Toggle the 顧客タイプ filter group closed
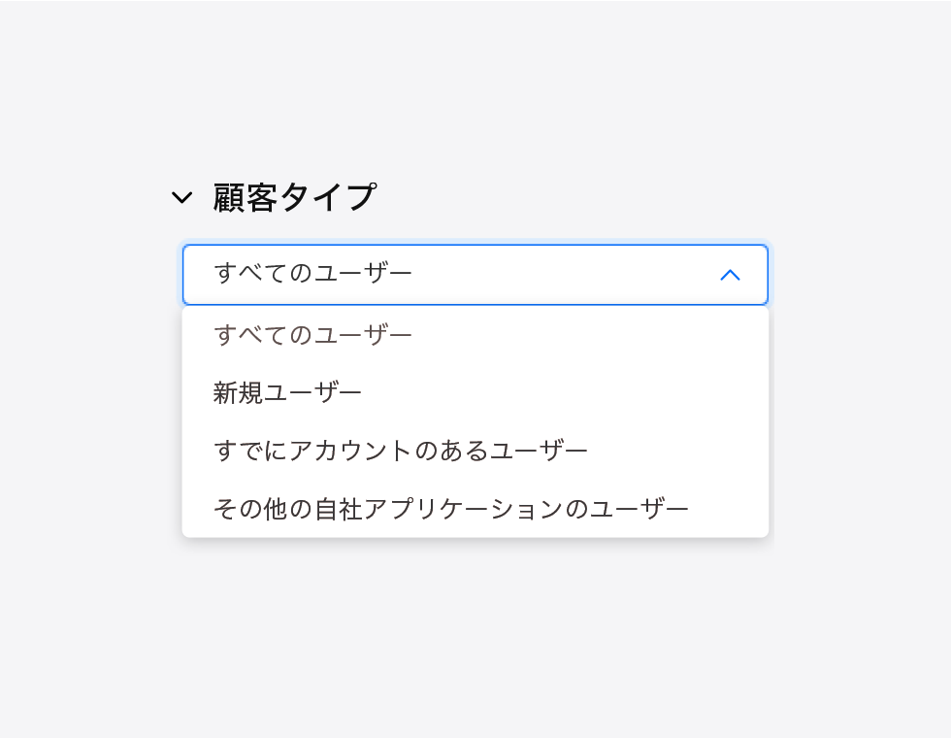 click(181, 198)
